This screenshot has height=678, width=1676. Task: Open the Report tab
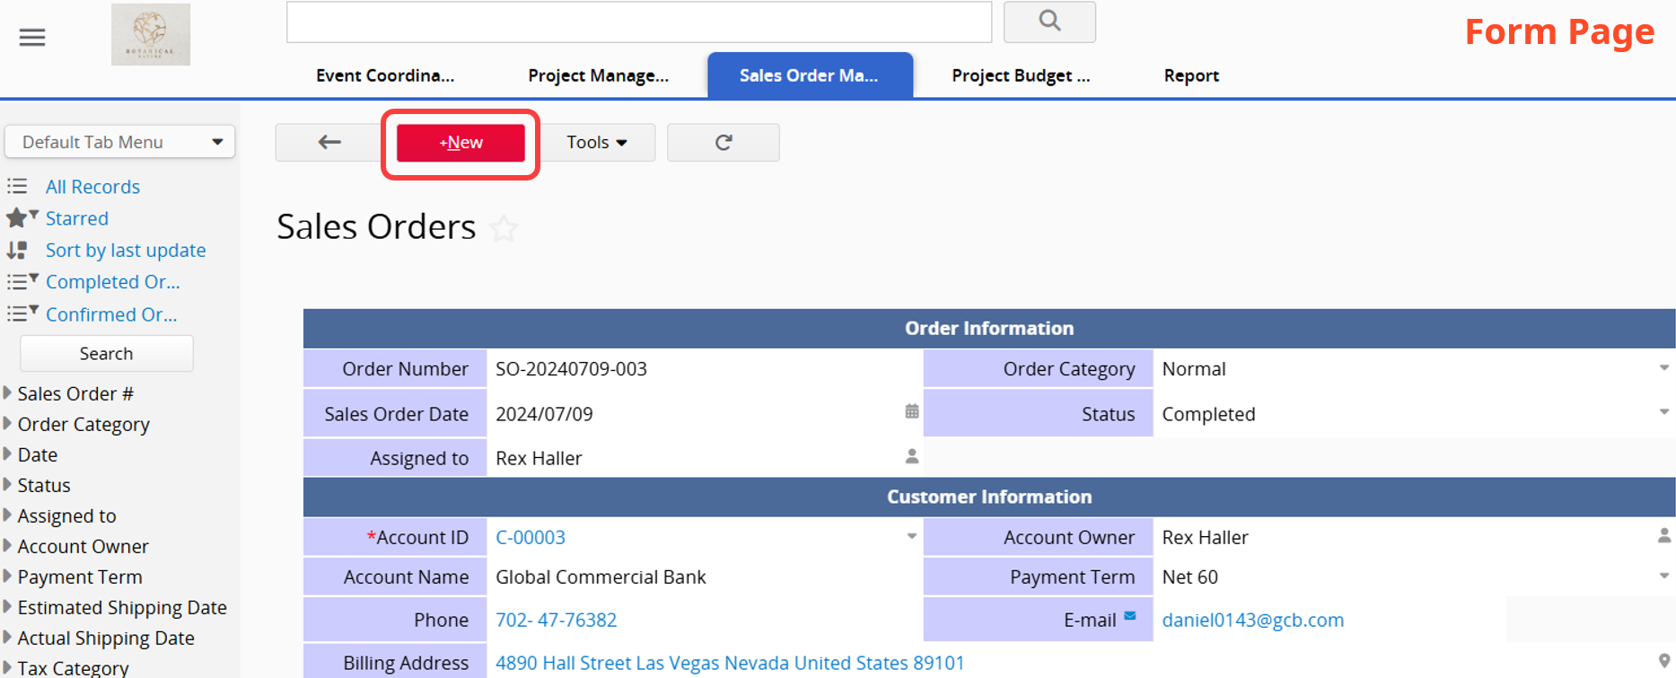click(x=1190, y=75)
